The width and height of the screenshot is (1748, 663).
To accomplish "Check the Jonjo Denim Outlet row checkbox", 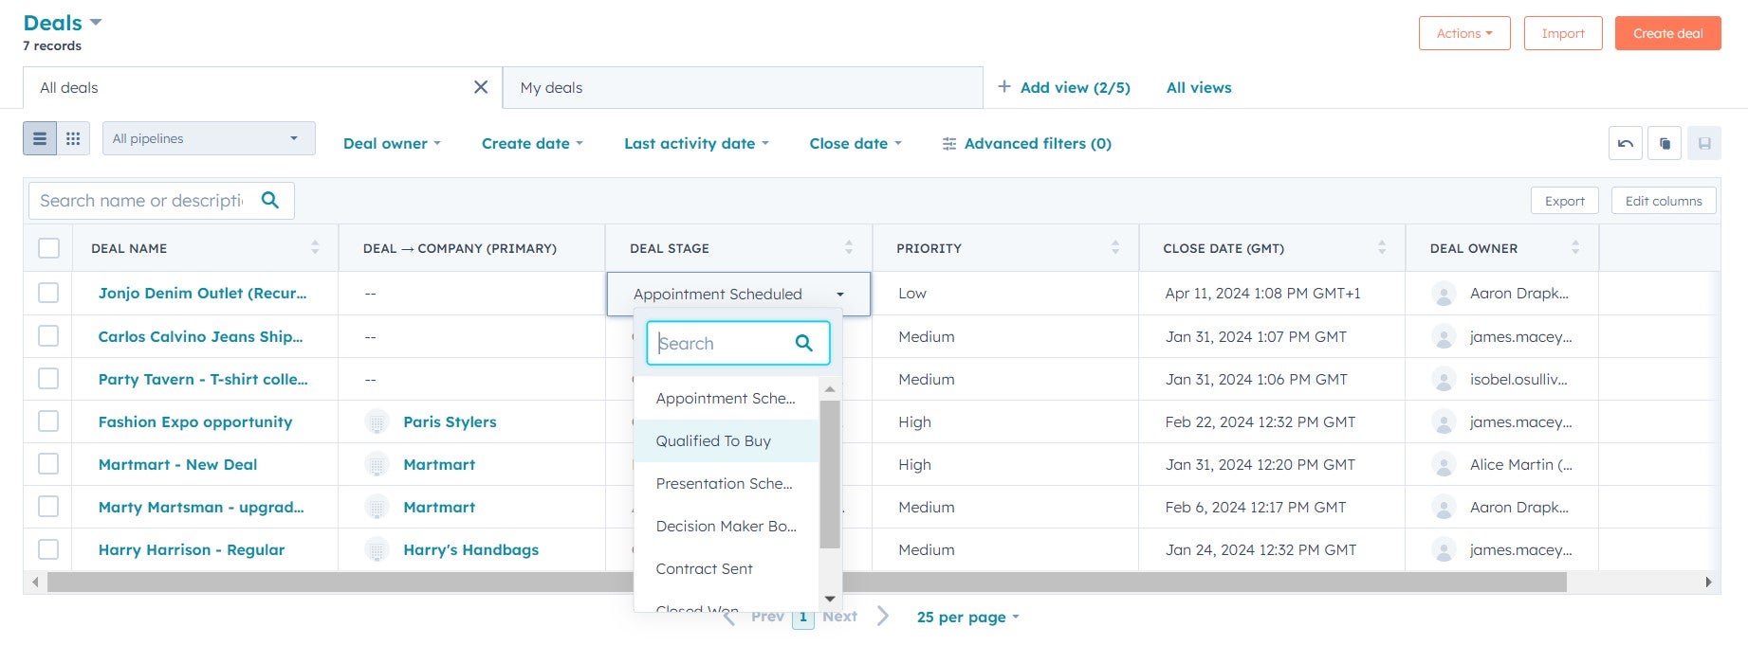I will [48, 293].
